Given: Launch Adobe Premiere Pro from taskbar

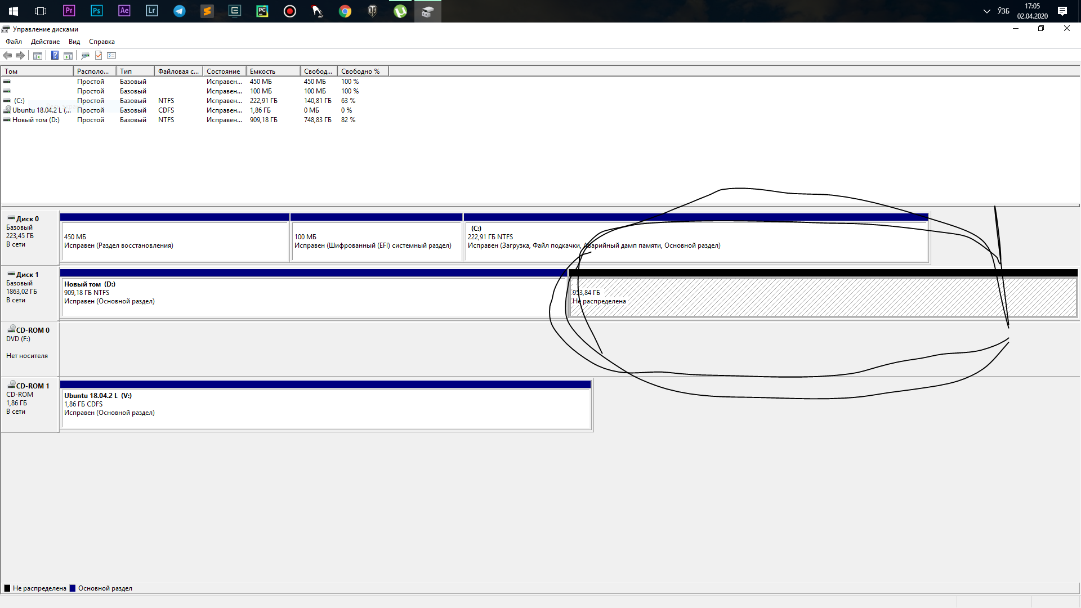Looking at the screenshot, I should pos(69,11).
